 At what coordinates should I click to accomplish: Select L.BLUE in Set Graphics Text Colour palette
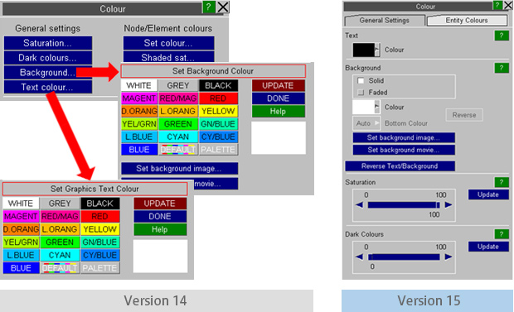21,255
